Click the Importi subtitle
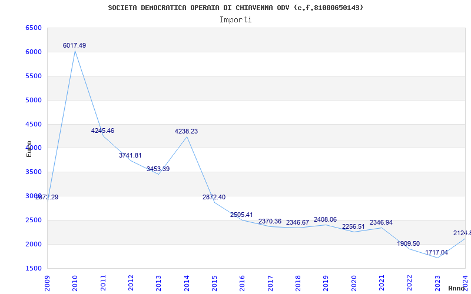Viewport: 471px width, 294px height. click(235, 20)
